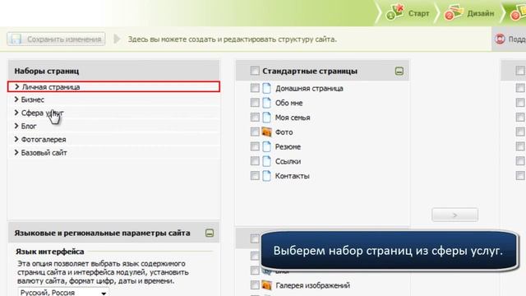Click the support lifebuoy icon
The image size is (526, 296).
(x=500, y=39)
